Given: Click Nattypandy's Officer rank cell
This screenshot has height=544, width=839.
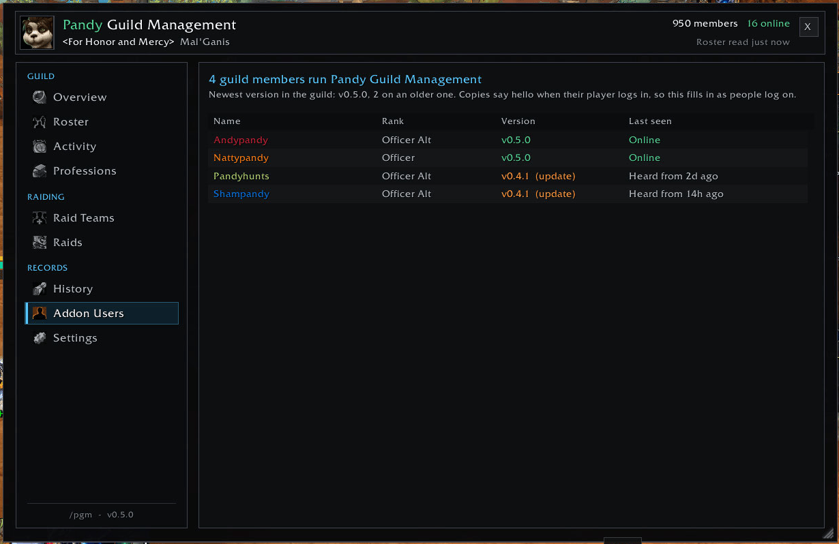Looking at the screenshot, I should pyautogui.click(x=398, y=157).
